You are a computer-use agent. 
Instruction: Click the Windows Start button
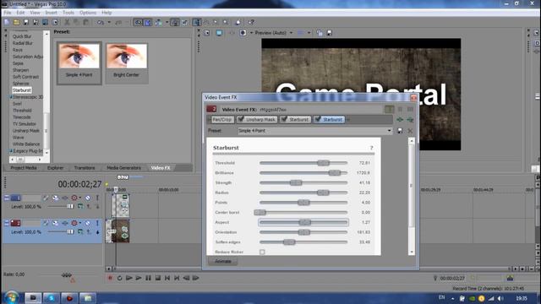point(12,298)
